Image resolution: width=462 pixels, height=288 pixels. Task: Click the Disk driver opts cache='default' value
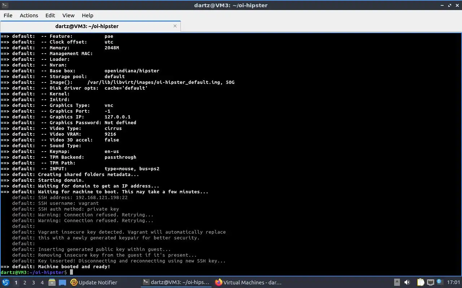click(x=126, y=88)
